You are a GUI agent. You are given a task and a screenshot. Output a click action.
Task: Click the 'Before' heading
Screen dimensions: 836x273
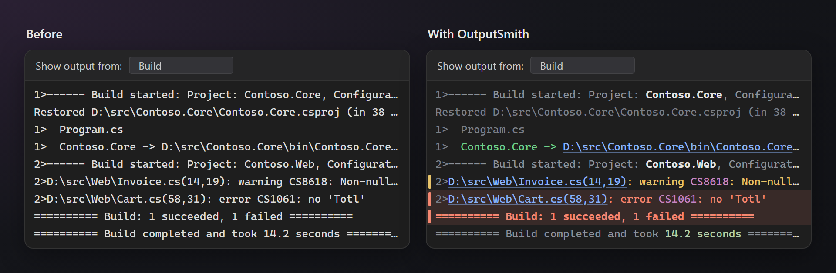44,34
